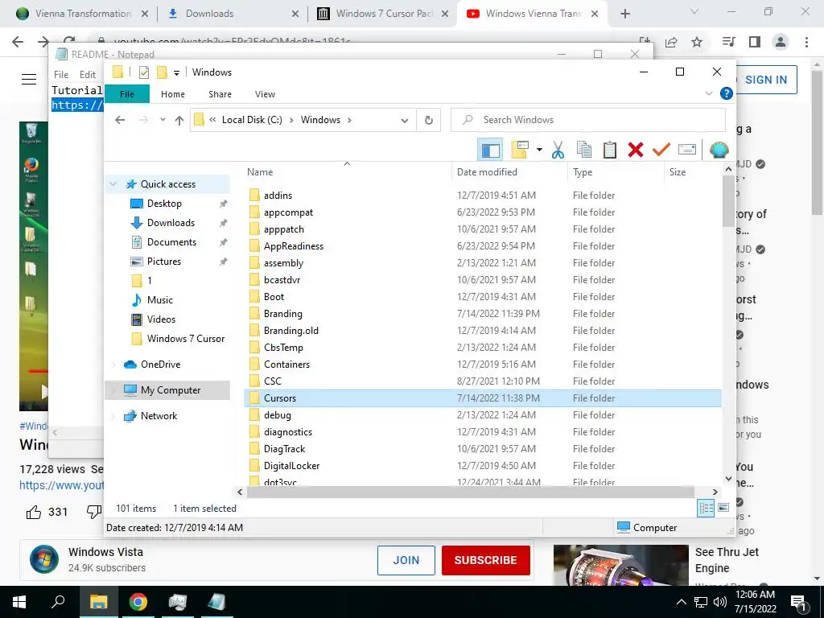Select the DigitalLocker folder
The height and width of the screenshot is (618, 824).
[291, 466]
